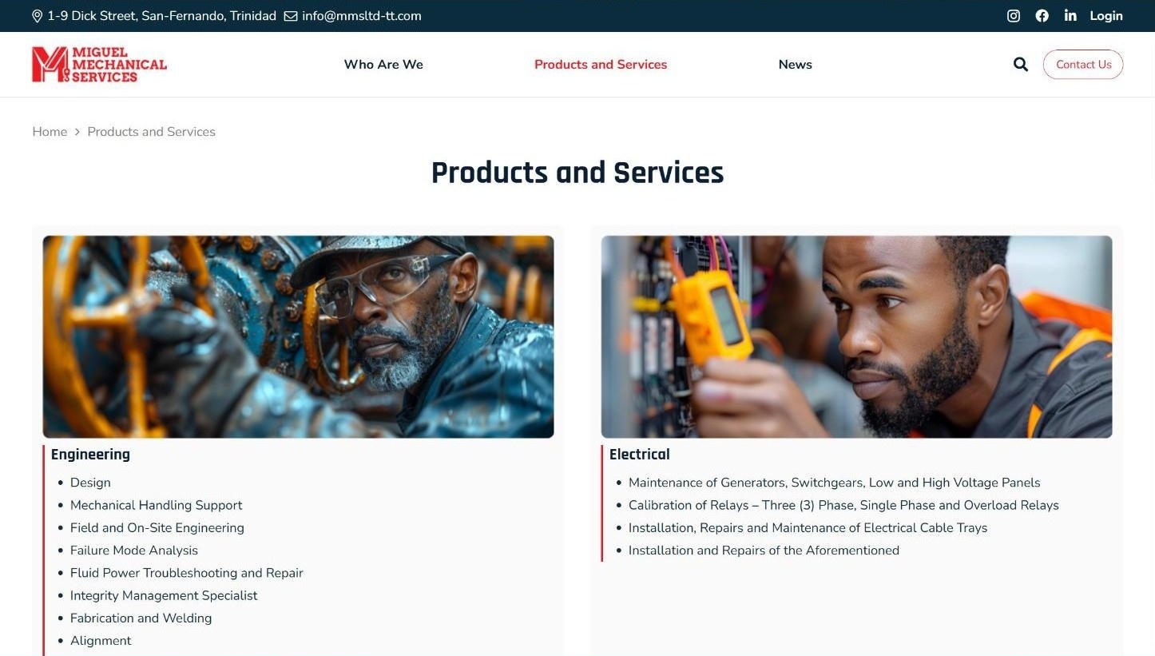1155x656 pixels.
Task: Open the Electrical card image
Action: (x=856, y=336)
